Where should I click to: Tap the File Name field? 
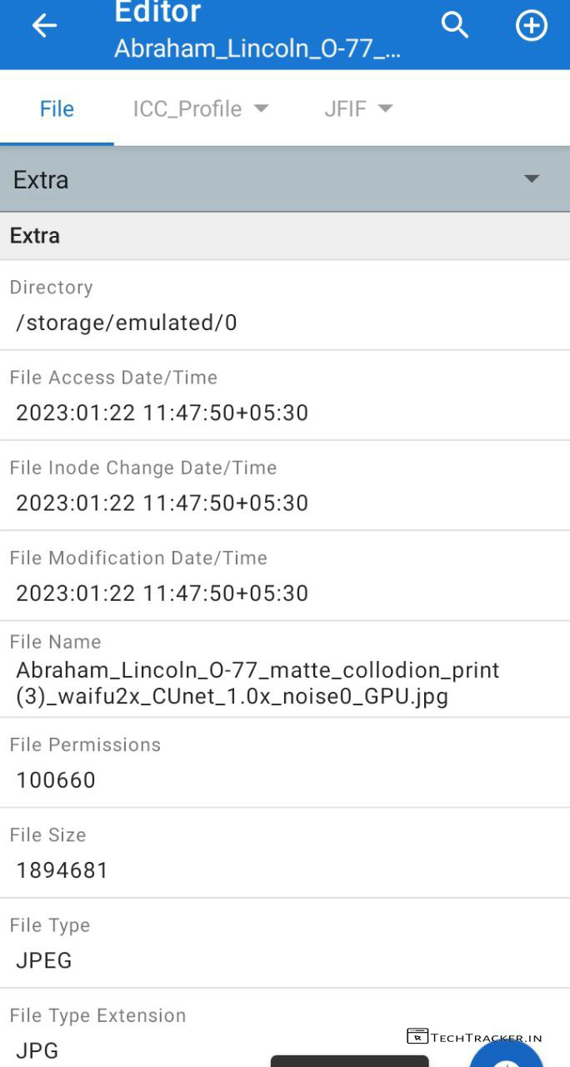coord(257,683)
